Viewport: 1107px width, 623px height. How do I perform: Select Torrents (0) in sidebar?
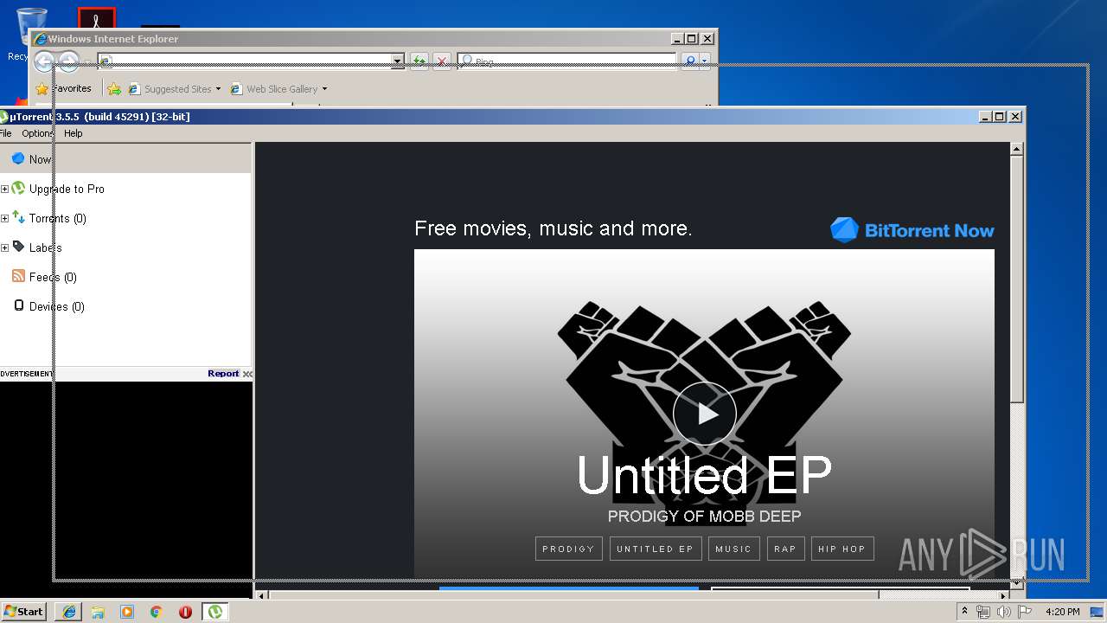tap(57, 218)
